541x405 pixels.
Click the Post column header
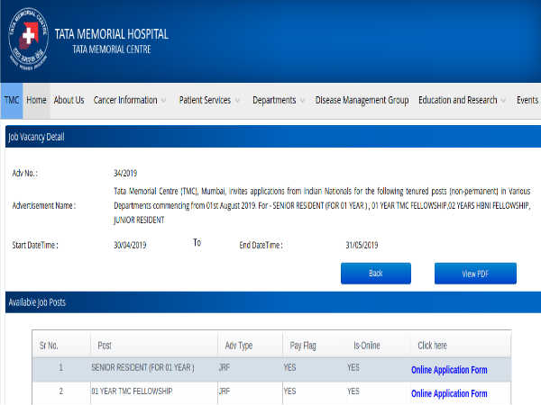(x=105, y=345)
